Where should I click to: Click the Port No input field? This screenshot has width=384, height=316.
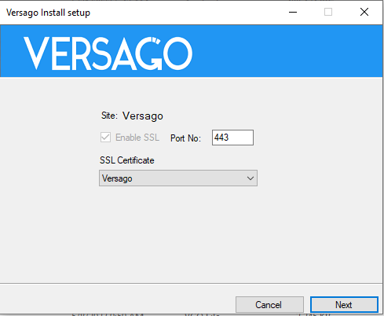[x=232, y=138]
